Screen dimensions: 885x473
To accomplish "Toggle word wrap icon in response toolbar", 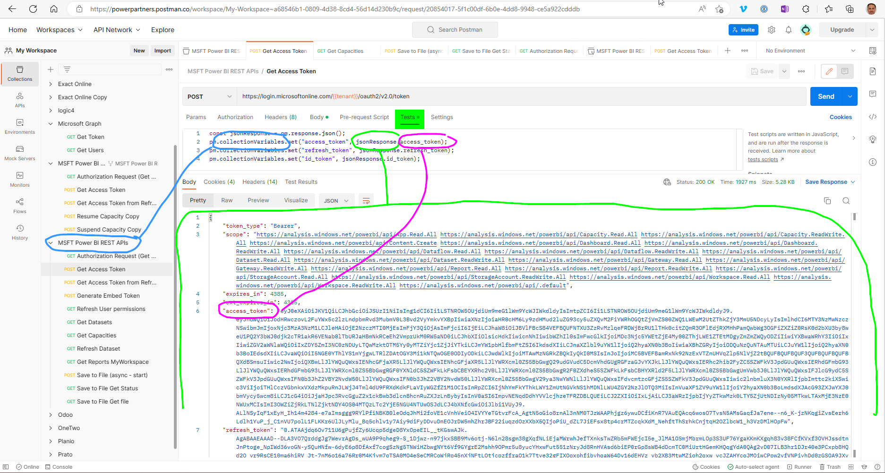I will (366, 201).
